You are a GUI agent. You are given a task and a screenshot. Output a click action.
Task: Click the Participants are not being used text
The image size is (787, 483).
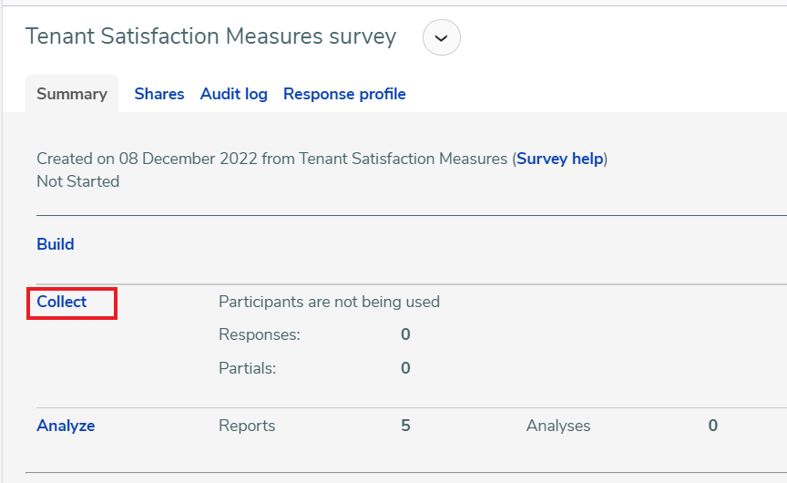329,302
